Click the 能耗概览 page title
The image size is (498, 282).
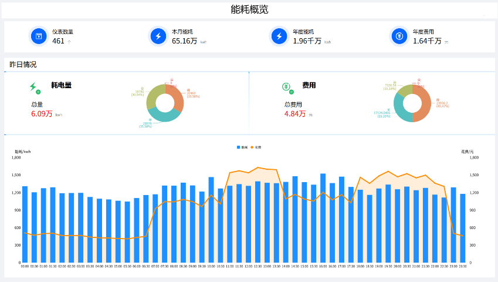249,9
